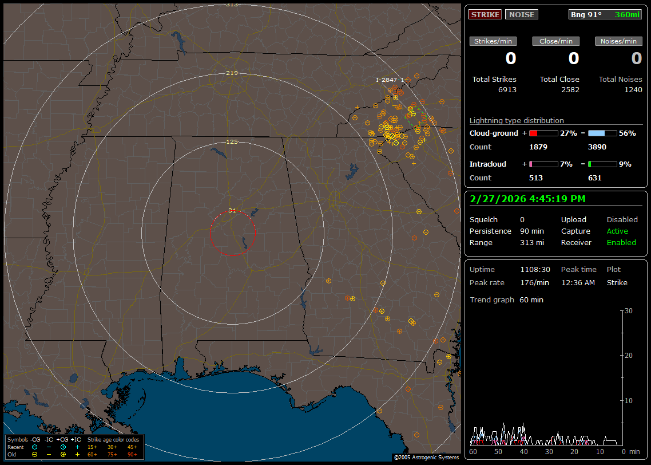Image resolution: width=651 pixels, height=465 pixels.
Task: Click the 219 mile range ring label
Action: pos(232,73)
